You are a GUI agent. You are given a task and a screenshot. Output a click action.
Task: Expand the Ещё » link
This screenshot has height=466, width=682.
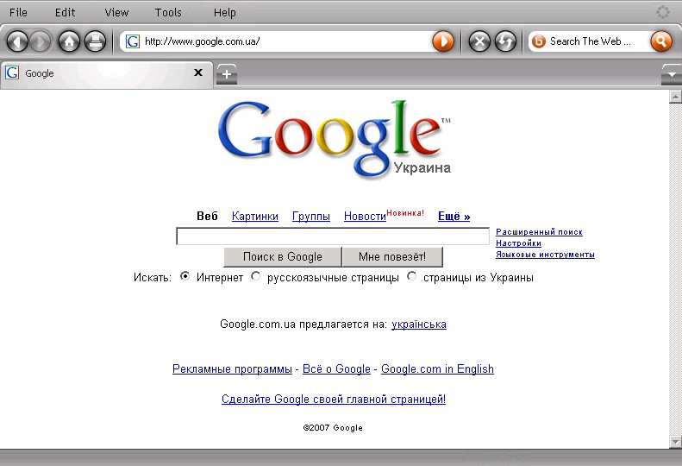(x=454, y=216)
